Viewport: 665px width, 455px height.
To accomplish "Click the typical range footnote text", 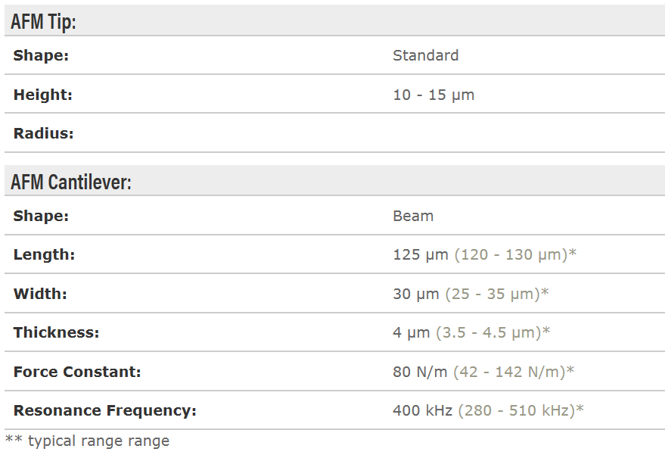I will [88, 441].
